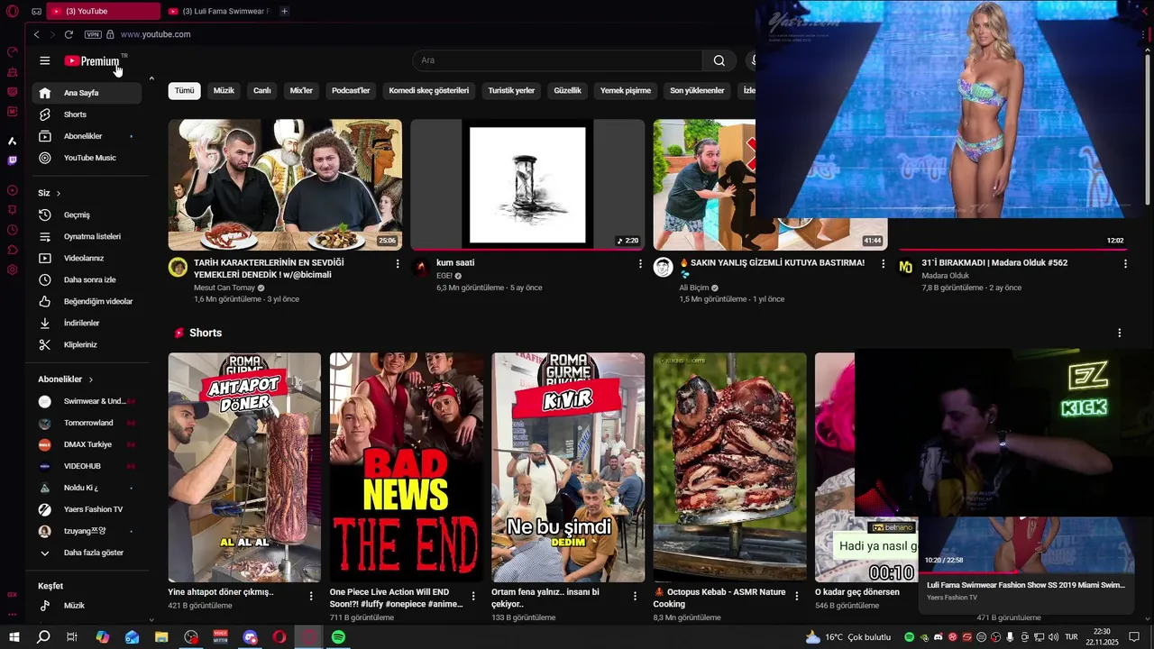Image resolution: width=1154 pixels, height=649 pixels.
Task: Open Ali Biçim channel link
Action: 694,288
